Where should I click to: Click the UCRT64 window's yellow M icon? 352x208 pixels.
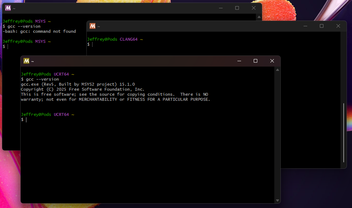(x=26, y=61)
